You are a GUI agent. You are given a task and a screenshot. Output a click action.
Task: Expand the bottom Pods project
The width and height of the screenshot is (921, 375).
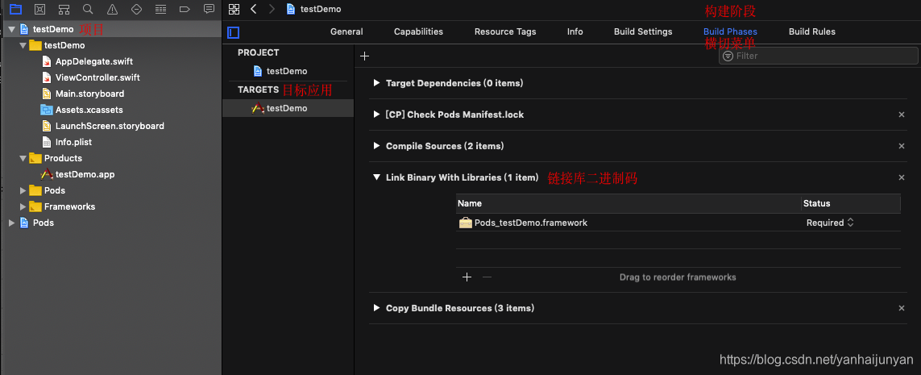click(11, 223)
